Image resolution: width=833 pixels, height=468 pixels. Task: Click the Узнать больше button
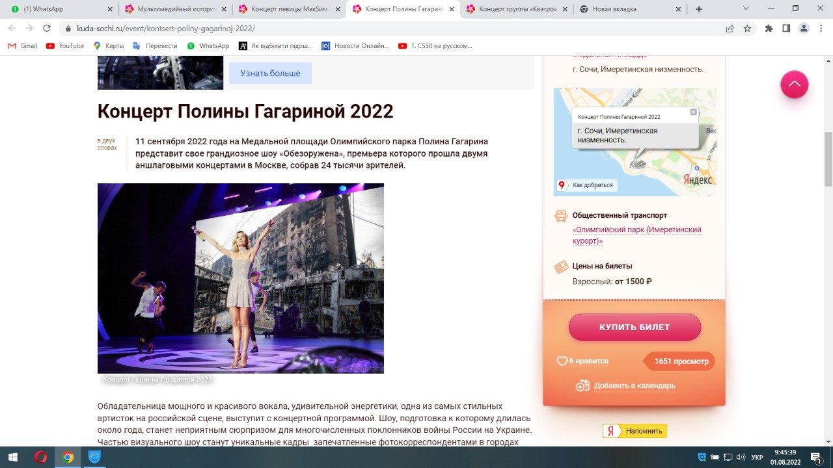pos(270,73)
